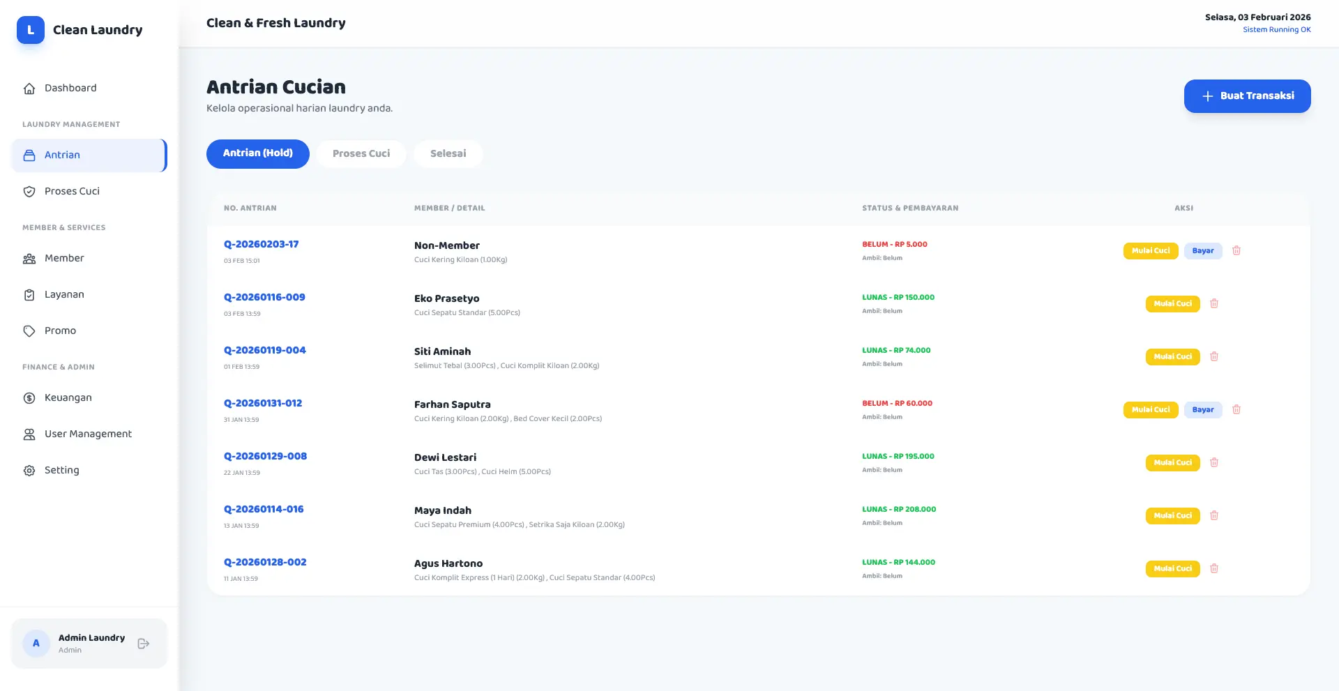Open queue link Q-20260129-008

click(265, 456)
